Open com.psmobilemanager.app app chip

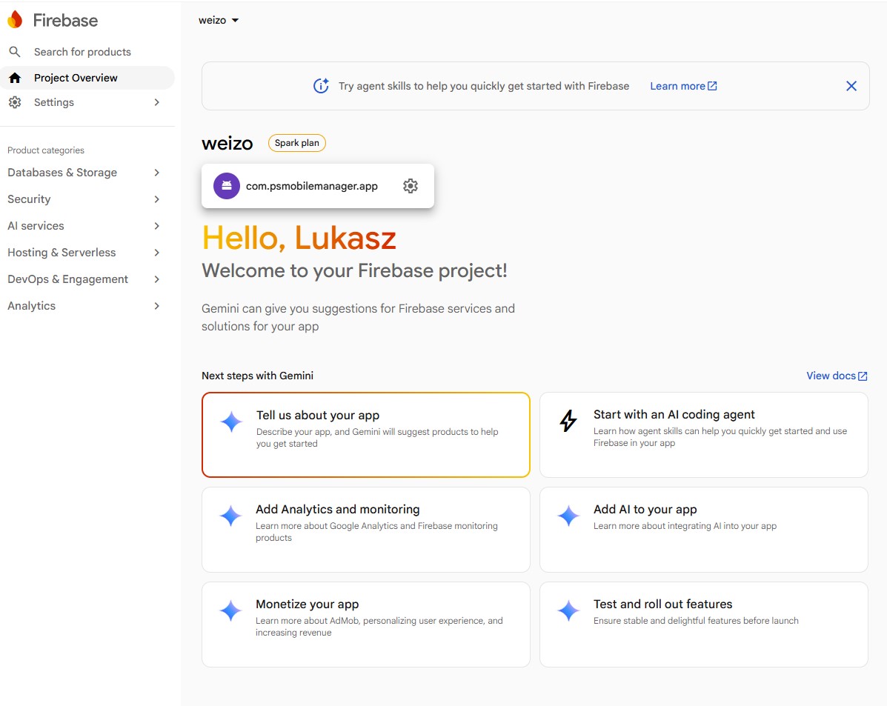click(x=318, y=186)
